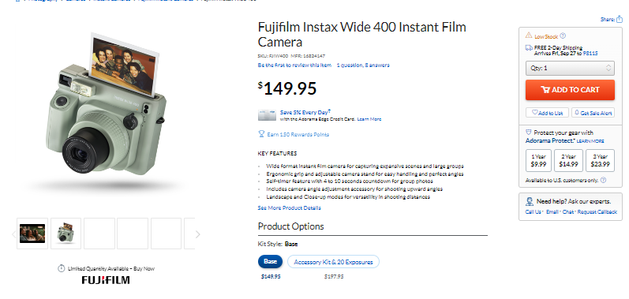629x299 pixels.
Task: Choose the 1 Year $9.99 protection plan
Action: pyautogui.click(x=538, y=160)
